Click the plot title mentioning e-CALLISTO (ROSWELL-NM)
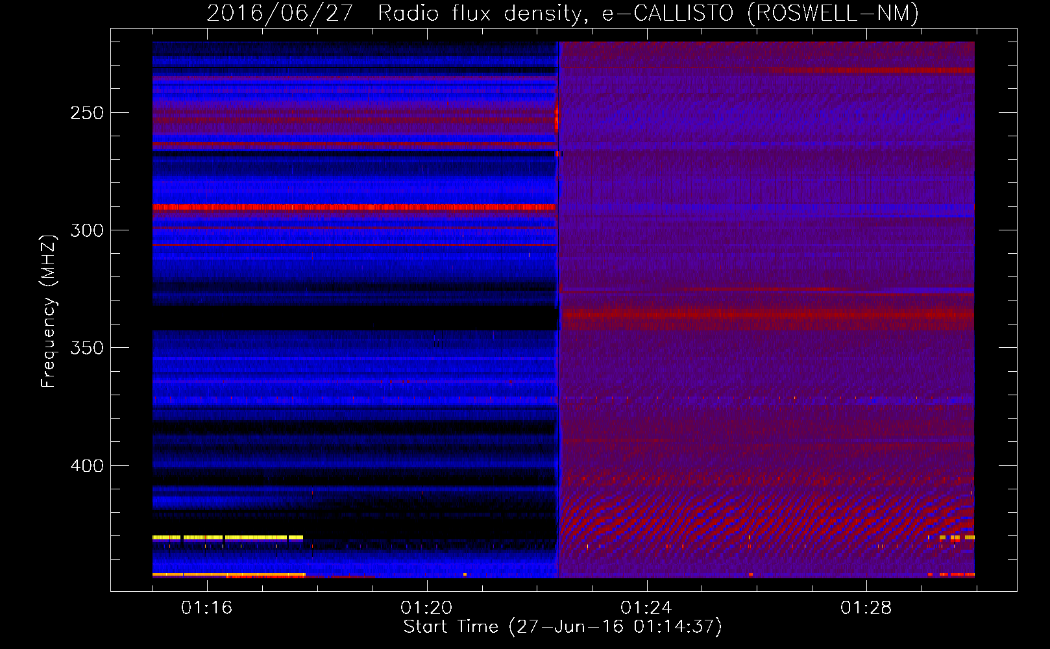 (x=563, y=14)
